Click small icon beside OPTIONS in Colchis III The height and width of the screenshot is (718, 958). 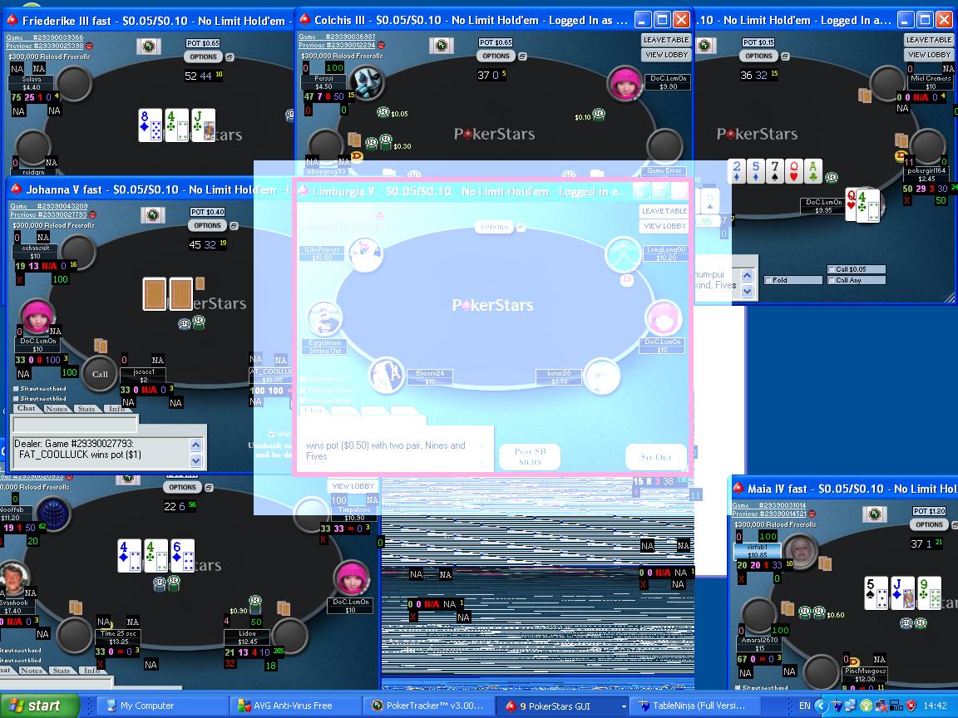522,57
